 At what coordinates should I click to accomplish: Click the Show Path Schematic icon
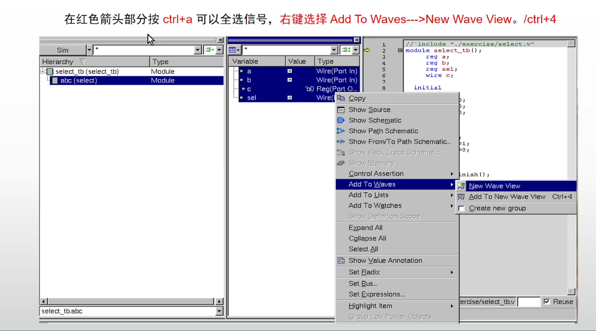(x=341, y=131)
